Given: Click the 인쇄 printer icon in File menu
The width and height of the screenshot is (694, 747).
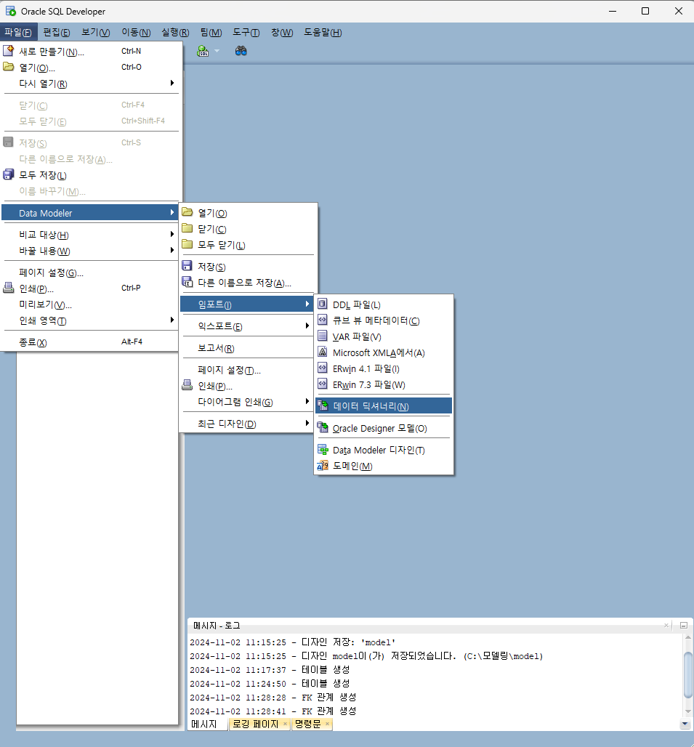Looking at the screenshot, I should click(9, 288).
